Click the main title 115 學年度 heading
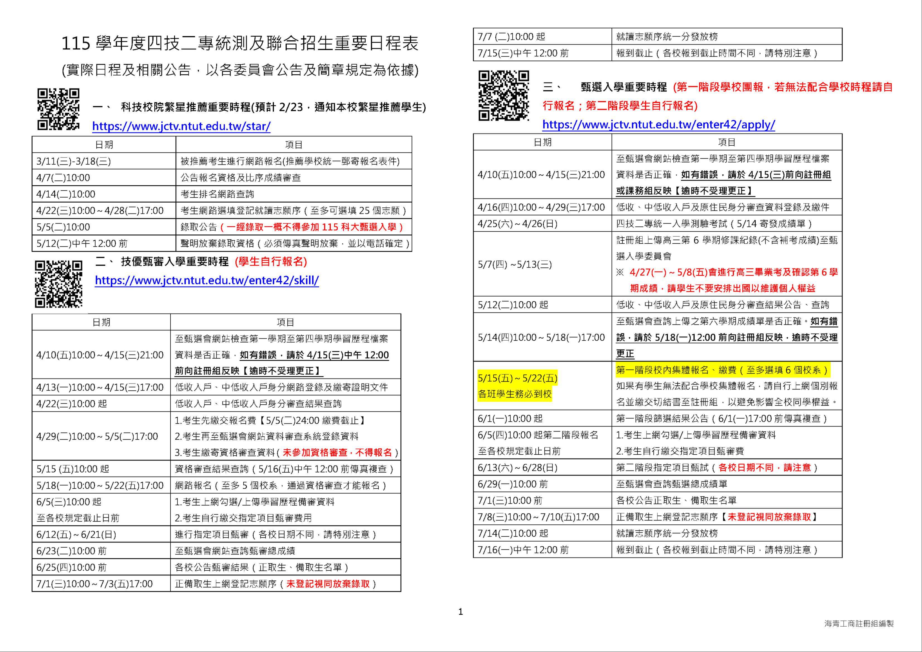This screenshot has height=652, width=922. (240, 43)
